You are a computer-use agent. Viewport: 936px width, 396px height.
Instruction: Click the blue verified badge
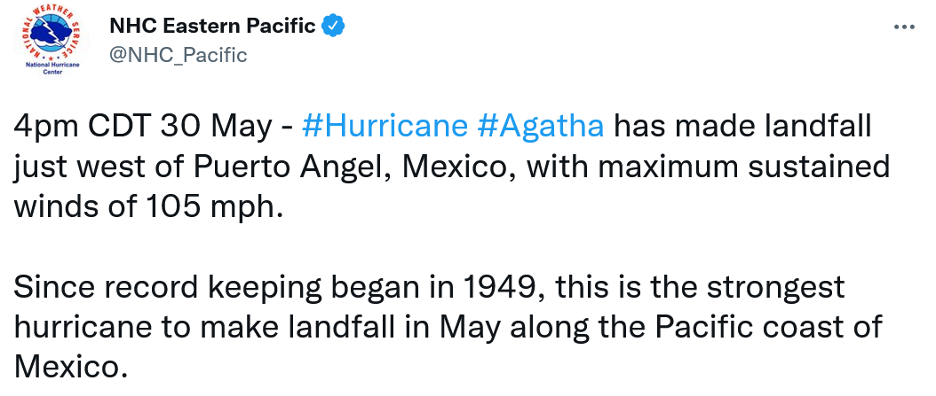pyautogui.click(x=333, y=26)
